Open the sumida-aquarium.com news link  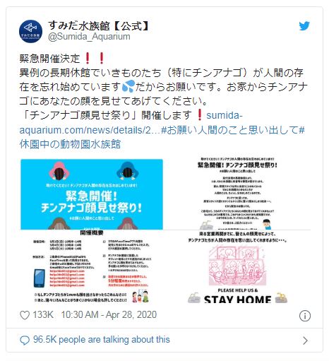[131, 123]
